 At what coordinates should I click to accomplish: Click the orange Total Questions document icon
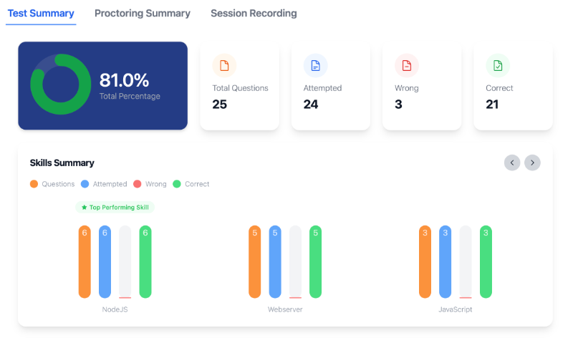(x=224, y=66)
